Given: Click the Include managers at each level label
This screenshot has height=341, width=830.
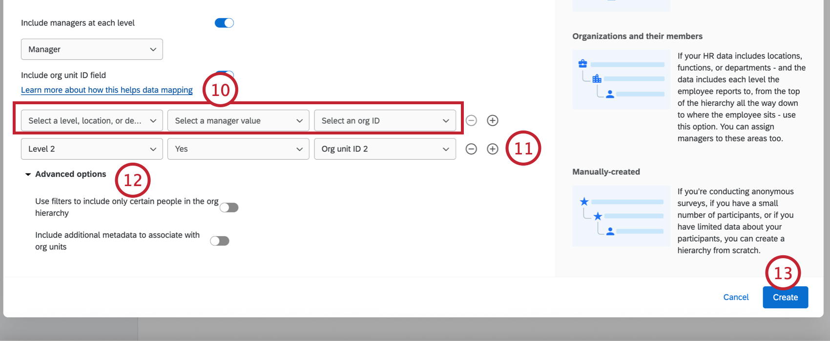Looking at the screenshot, I should pos(78,23).
